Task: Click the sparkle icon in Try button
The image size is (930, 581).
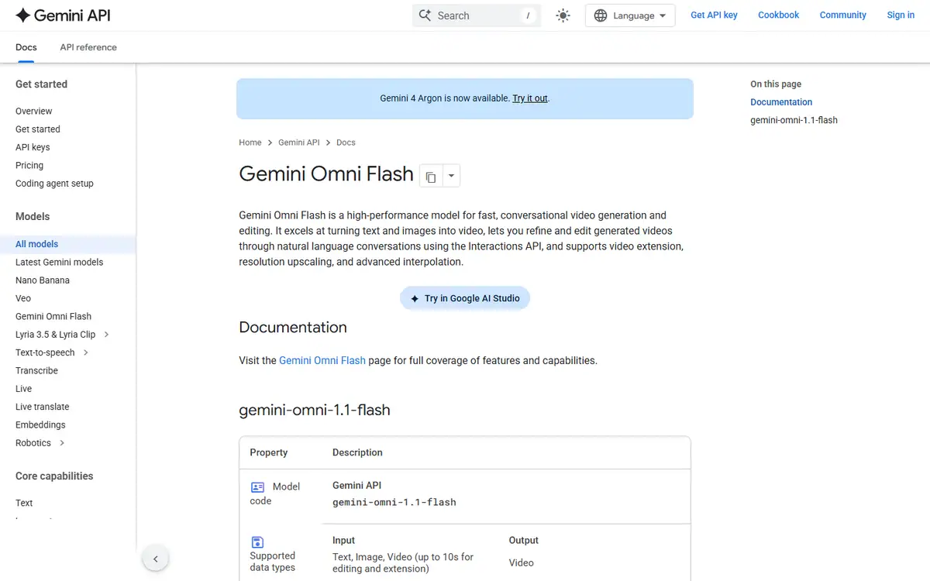Action: [x=415, y=298]
